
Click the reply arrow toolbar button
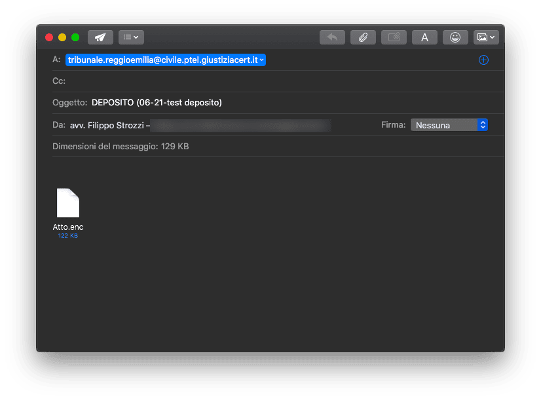click(332, 37)
